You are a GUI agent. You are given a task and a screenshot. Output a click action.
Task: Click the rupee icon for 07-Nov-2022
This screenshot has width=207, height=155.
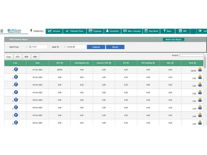tap(16, 115)
